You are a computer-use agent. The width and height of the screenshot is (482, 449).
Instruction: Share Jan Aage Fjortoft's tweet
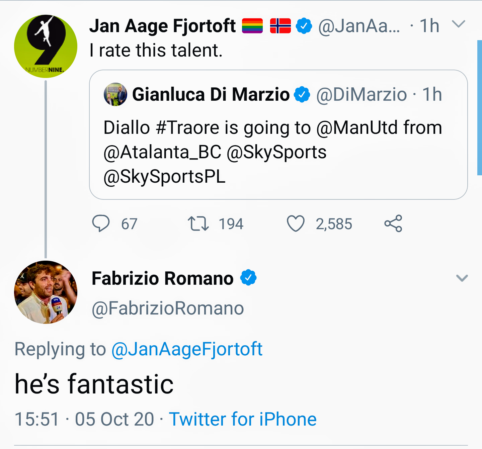coord(393,223)
